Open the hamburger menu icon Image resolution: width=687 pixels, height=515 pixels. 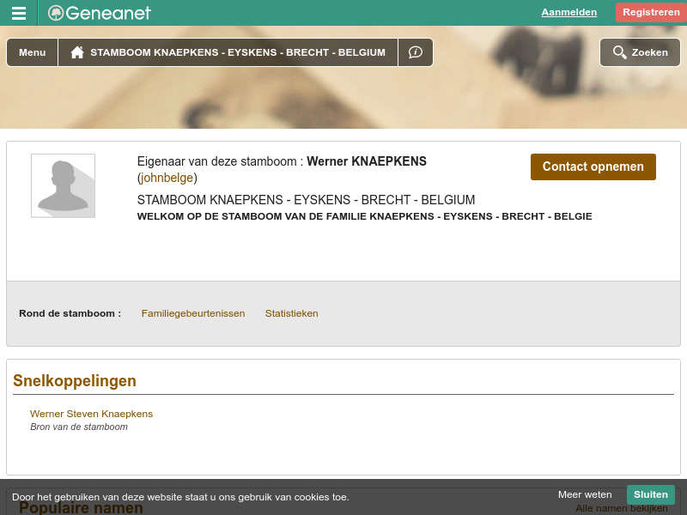(19, 12)
